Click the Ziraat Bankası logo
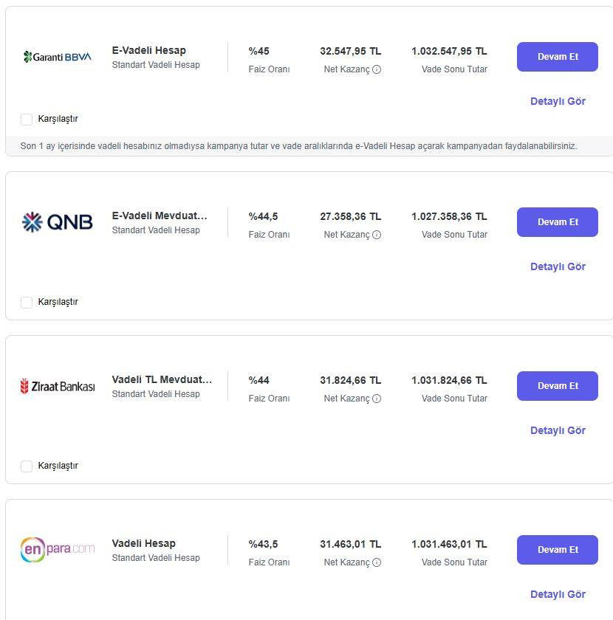The width and height of the screenshot is (613, 620). pyautogui.click(x=58, y=386)
